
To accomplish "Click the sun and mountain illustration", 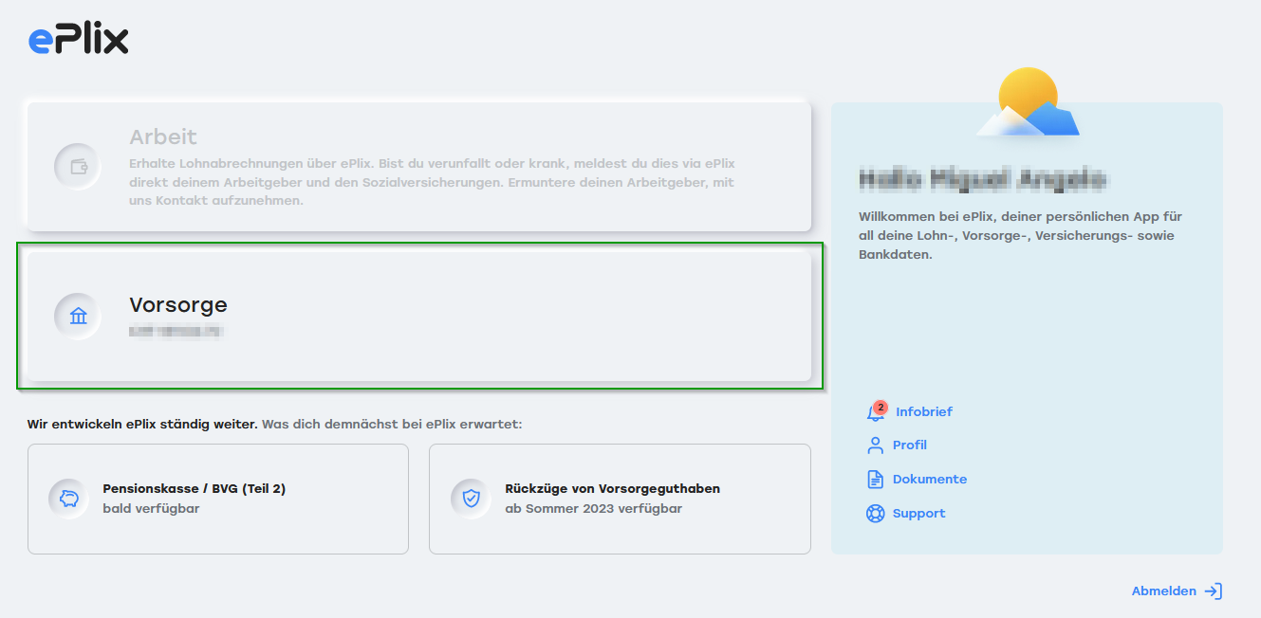I will pyautogui.click(x=1028, y=102).
